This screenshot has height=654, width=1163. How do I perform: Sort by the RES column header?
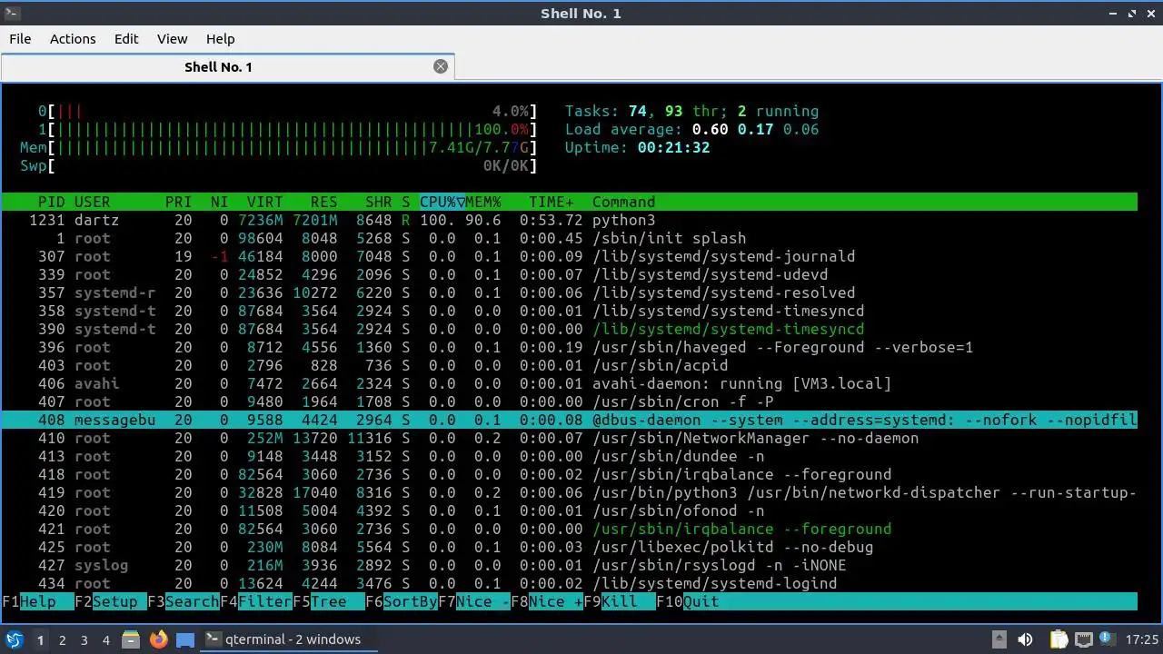323,202
